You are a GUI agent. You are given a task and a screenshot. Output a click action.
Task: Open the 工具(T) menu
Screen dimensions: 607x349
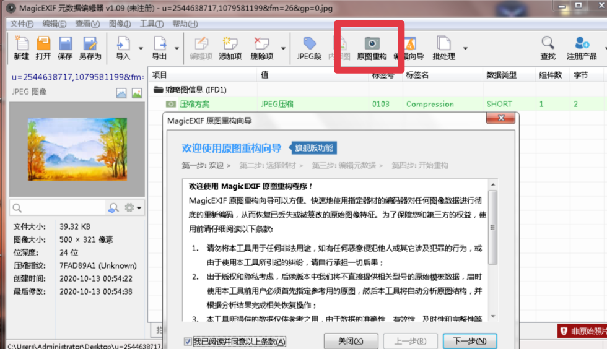pyautogui.click(x=151, y=24)
